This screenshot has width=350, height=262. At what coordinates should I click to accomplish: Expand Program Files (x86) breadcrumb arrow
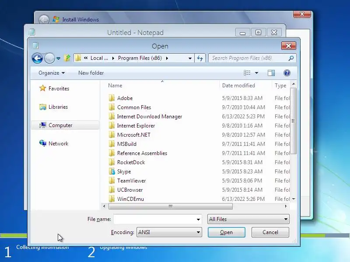point(167,58)
